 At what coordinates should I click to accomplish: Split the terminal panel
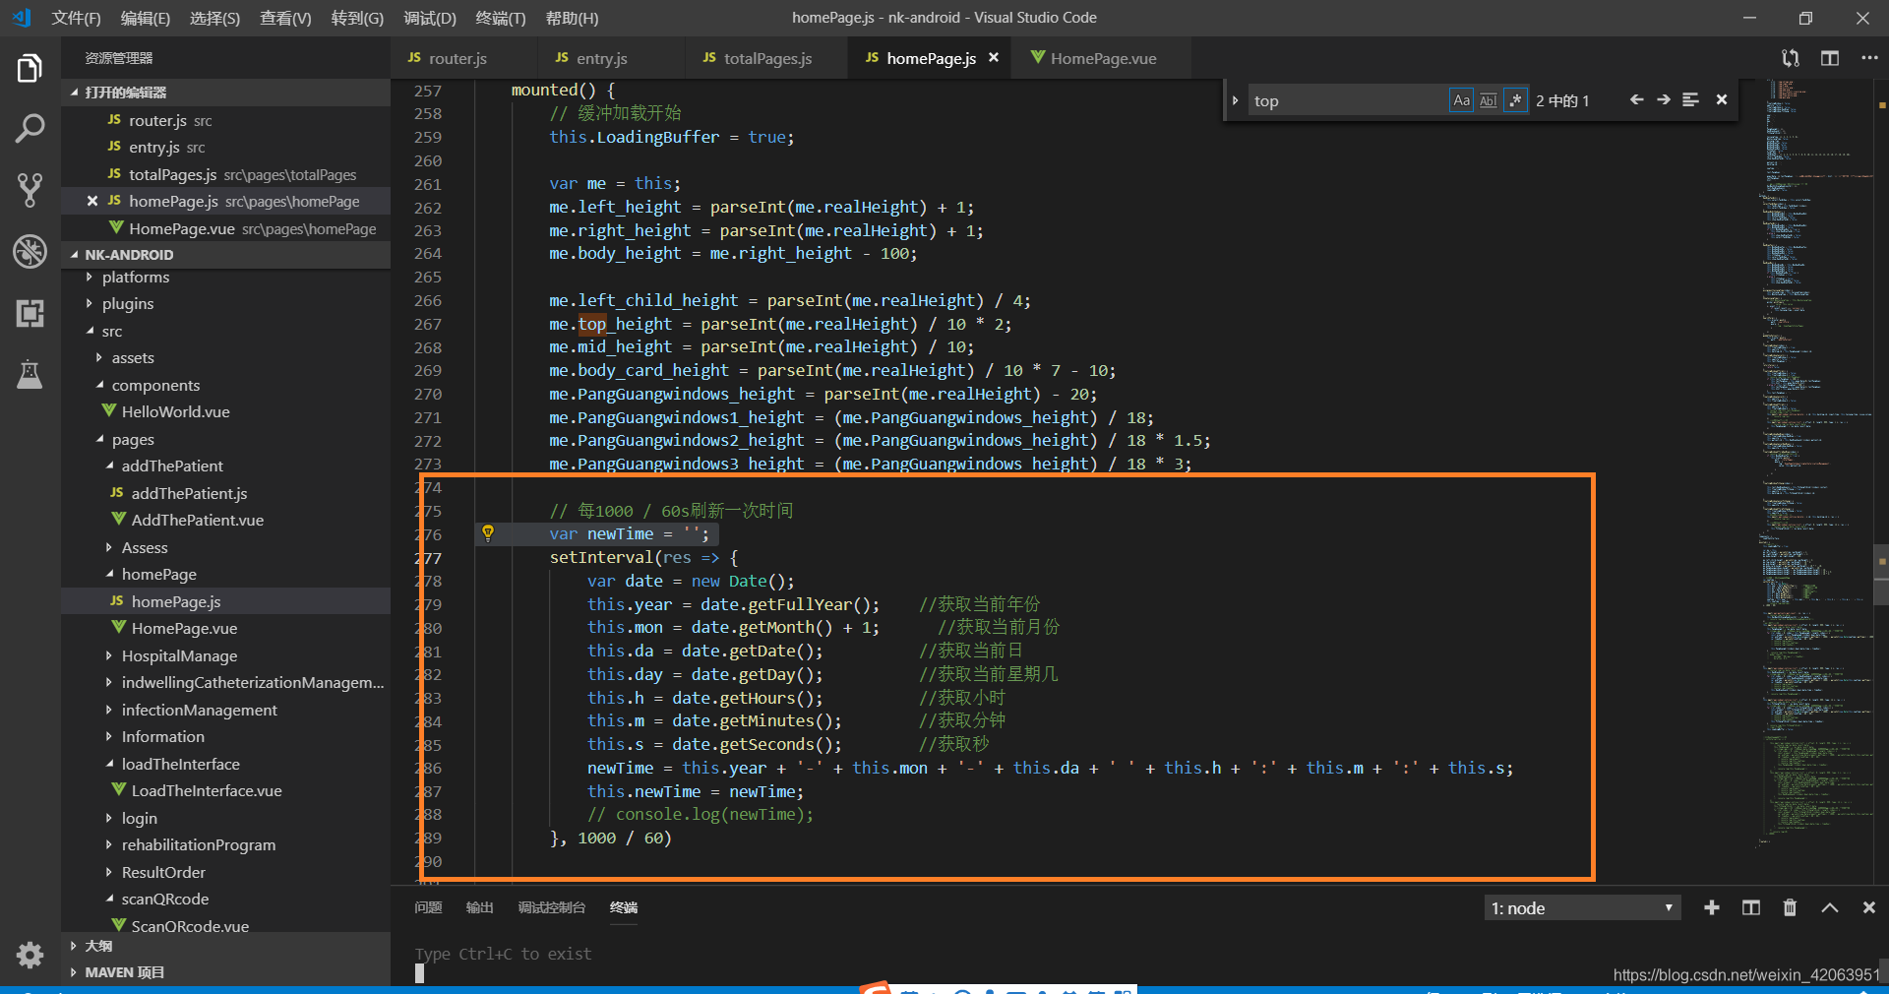1751,907
